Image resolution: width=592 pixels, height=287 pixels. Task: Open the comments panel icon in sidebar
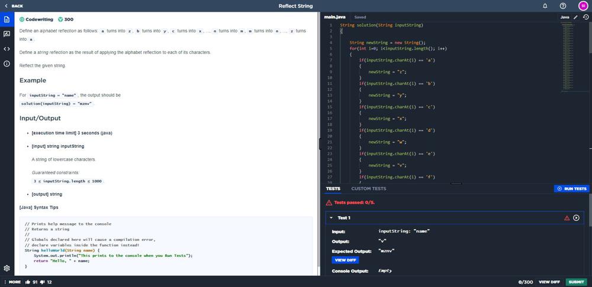[x=7, y=34]
